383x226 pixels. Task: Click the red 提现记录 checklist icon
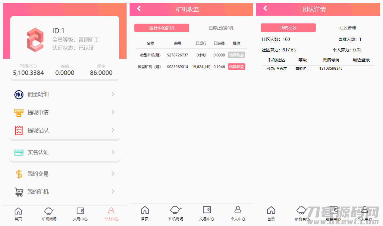19,130
